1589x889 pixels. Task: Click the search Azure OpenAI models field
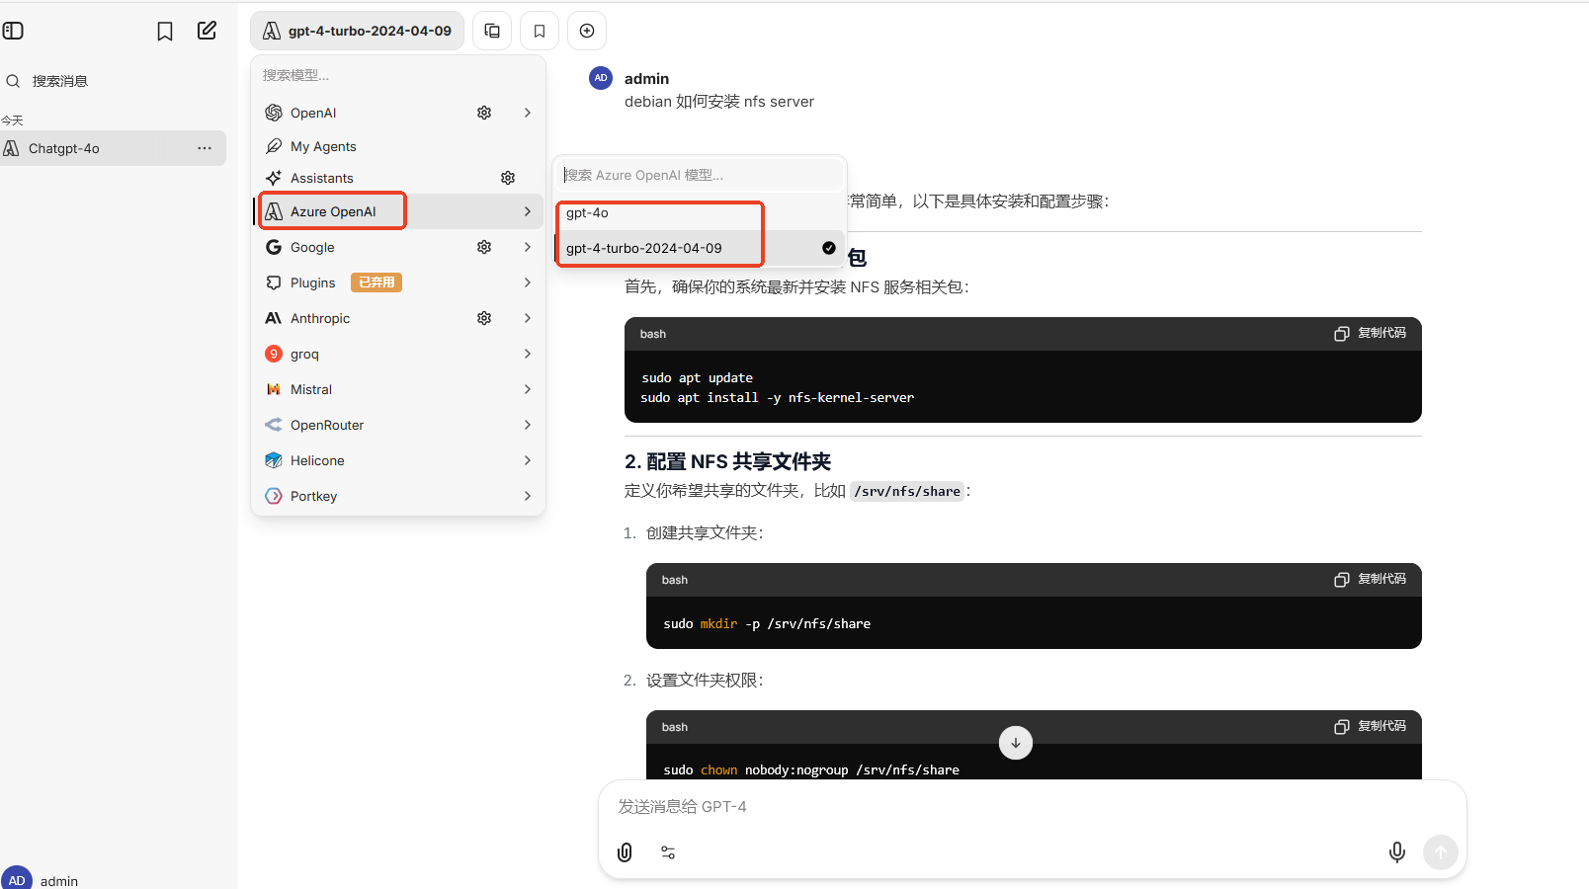[x=700, y=175]
